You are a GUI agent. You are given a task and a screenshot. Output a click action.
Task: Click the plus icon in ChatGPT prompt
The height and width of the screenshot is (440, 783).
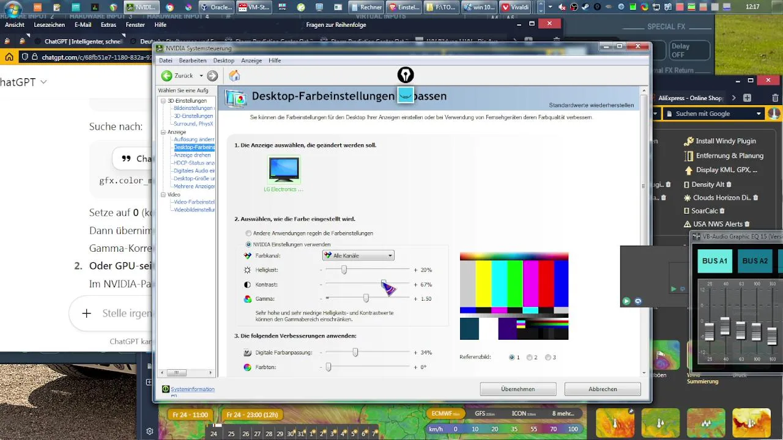click(x=86, y=313)
